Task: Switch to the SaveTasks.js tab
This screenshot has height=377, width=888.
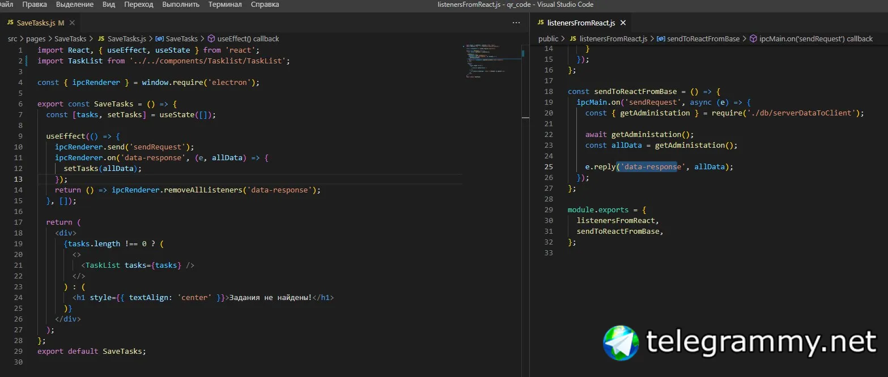Action: (36, 23)
